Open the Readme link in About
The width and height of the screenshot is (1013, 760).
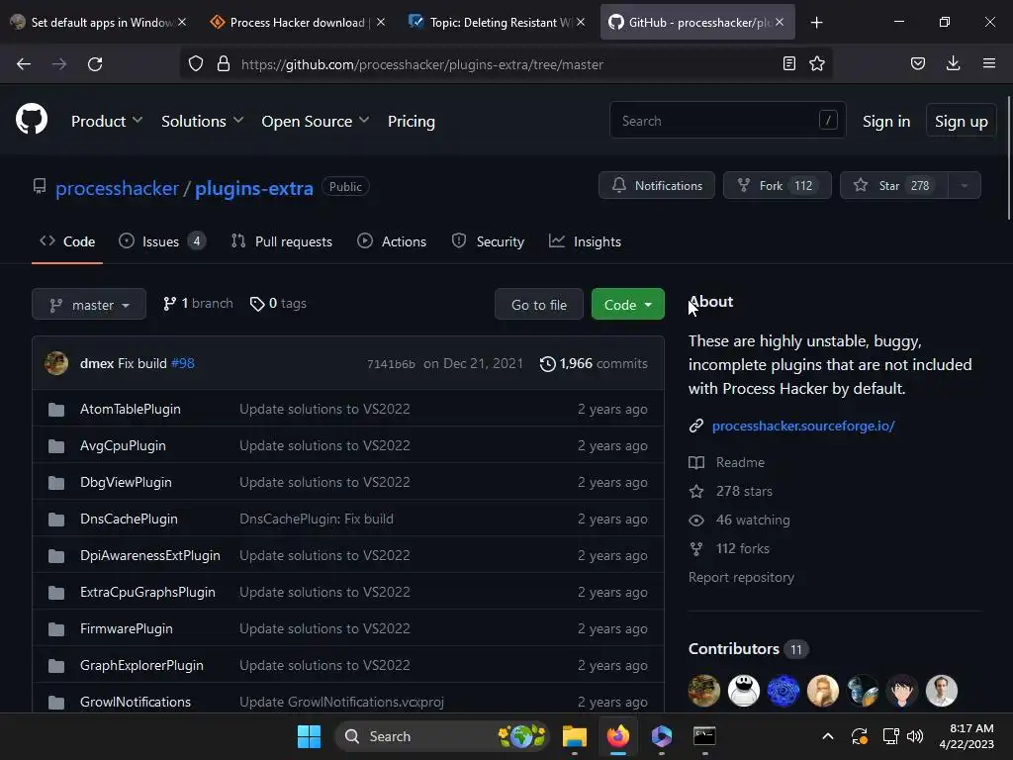click(740, 463)
